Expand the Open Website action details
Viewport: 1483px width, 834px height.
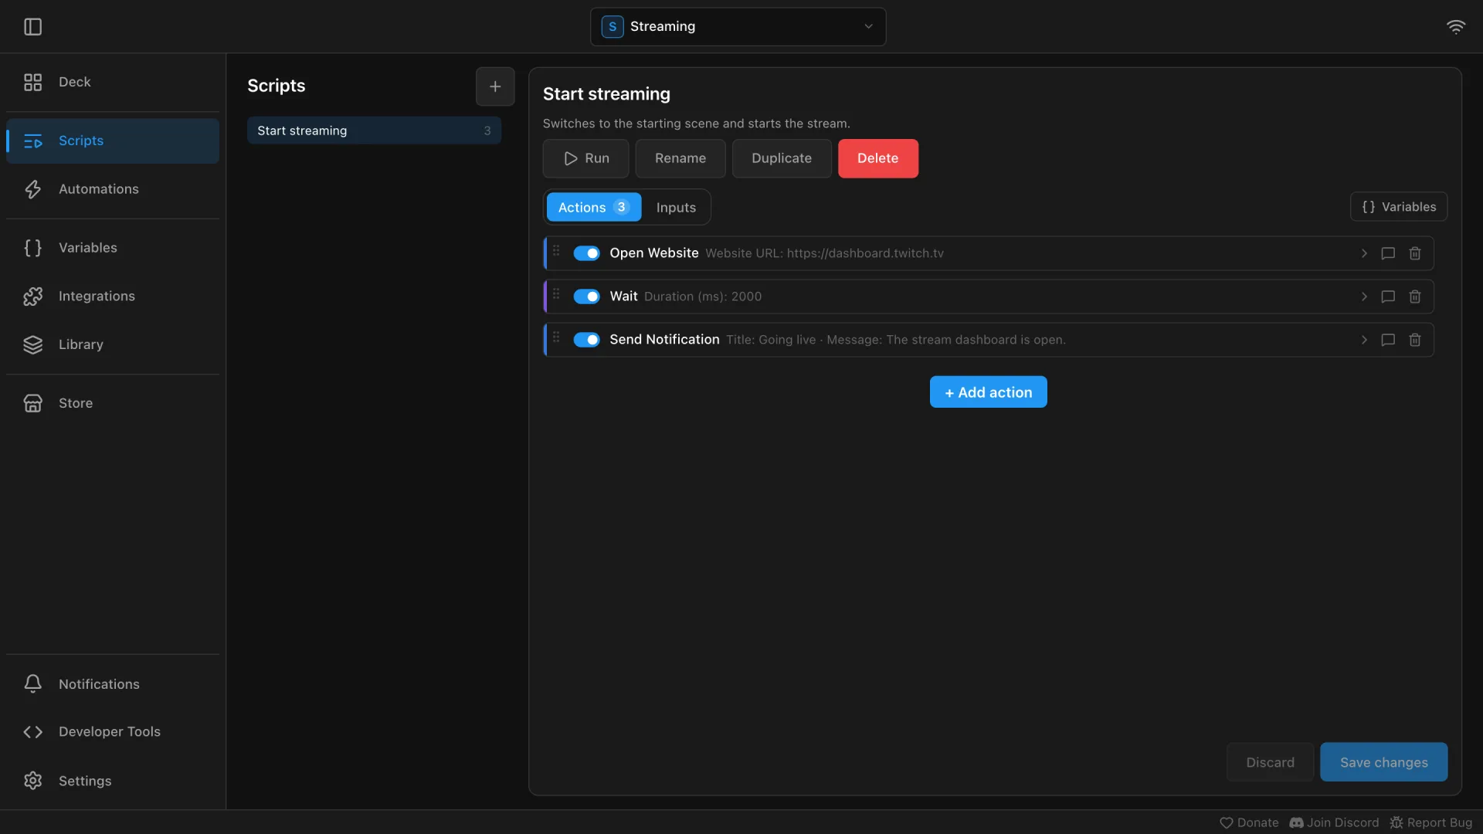click(x=1364, y=253)
